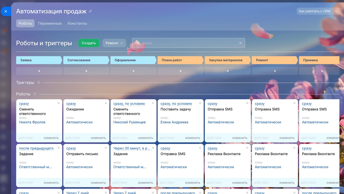Add a robot under the Заявка stage
Screen dimensions: 344x194
tap(39, 71)
